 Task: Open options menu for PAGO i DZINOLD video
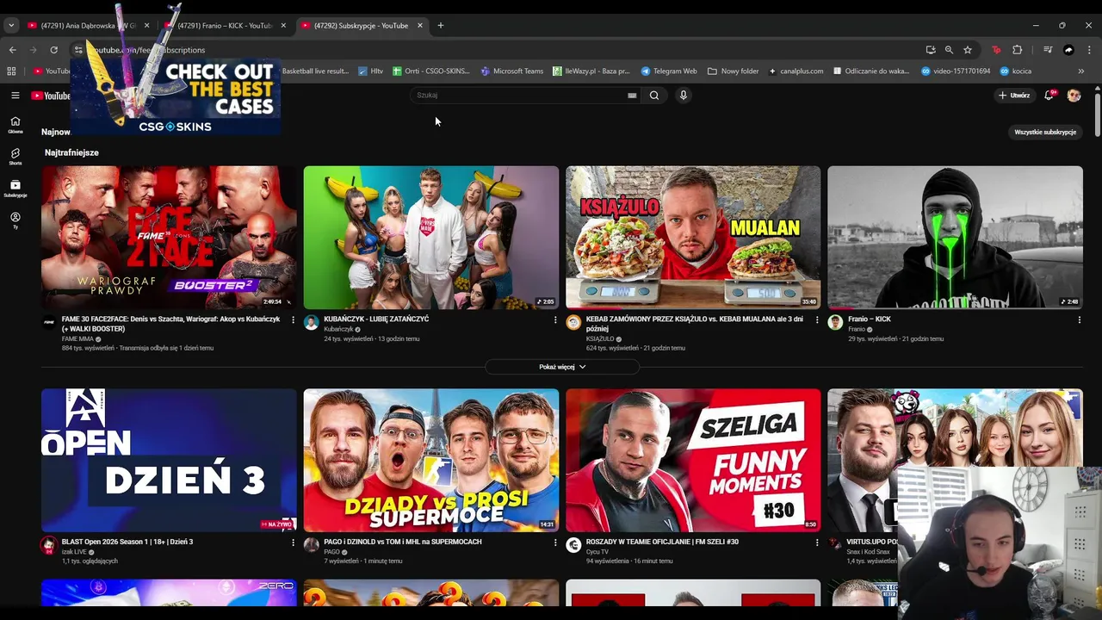[555, 542]
